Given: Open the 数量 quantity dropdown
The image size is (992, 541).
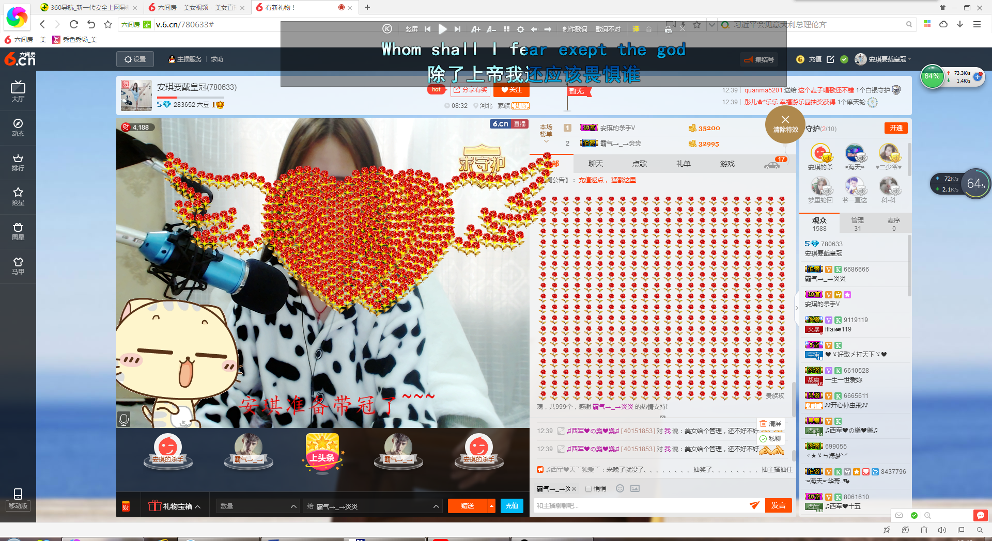Looking at the screenshot, I should (x=258, y=506).
